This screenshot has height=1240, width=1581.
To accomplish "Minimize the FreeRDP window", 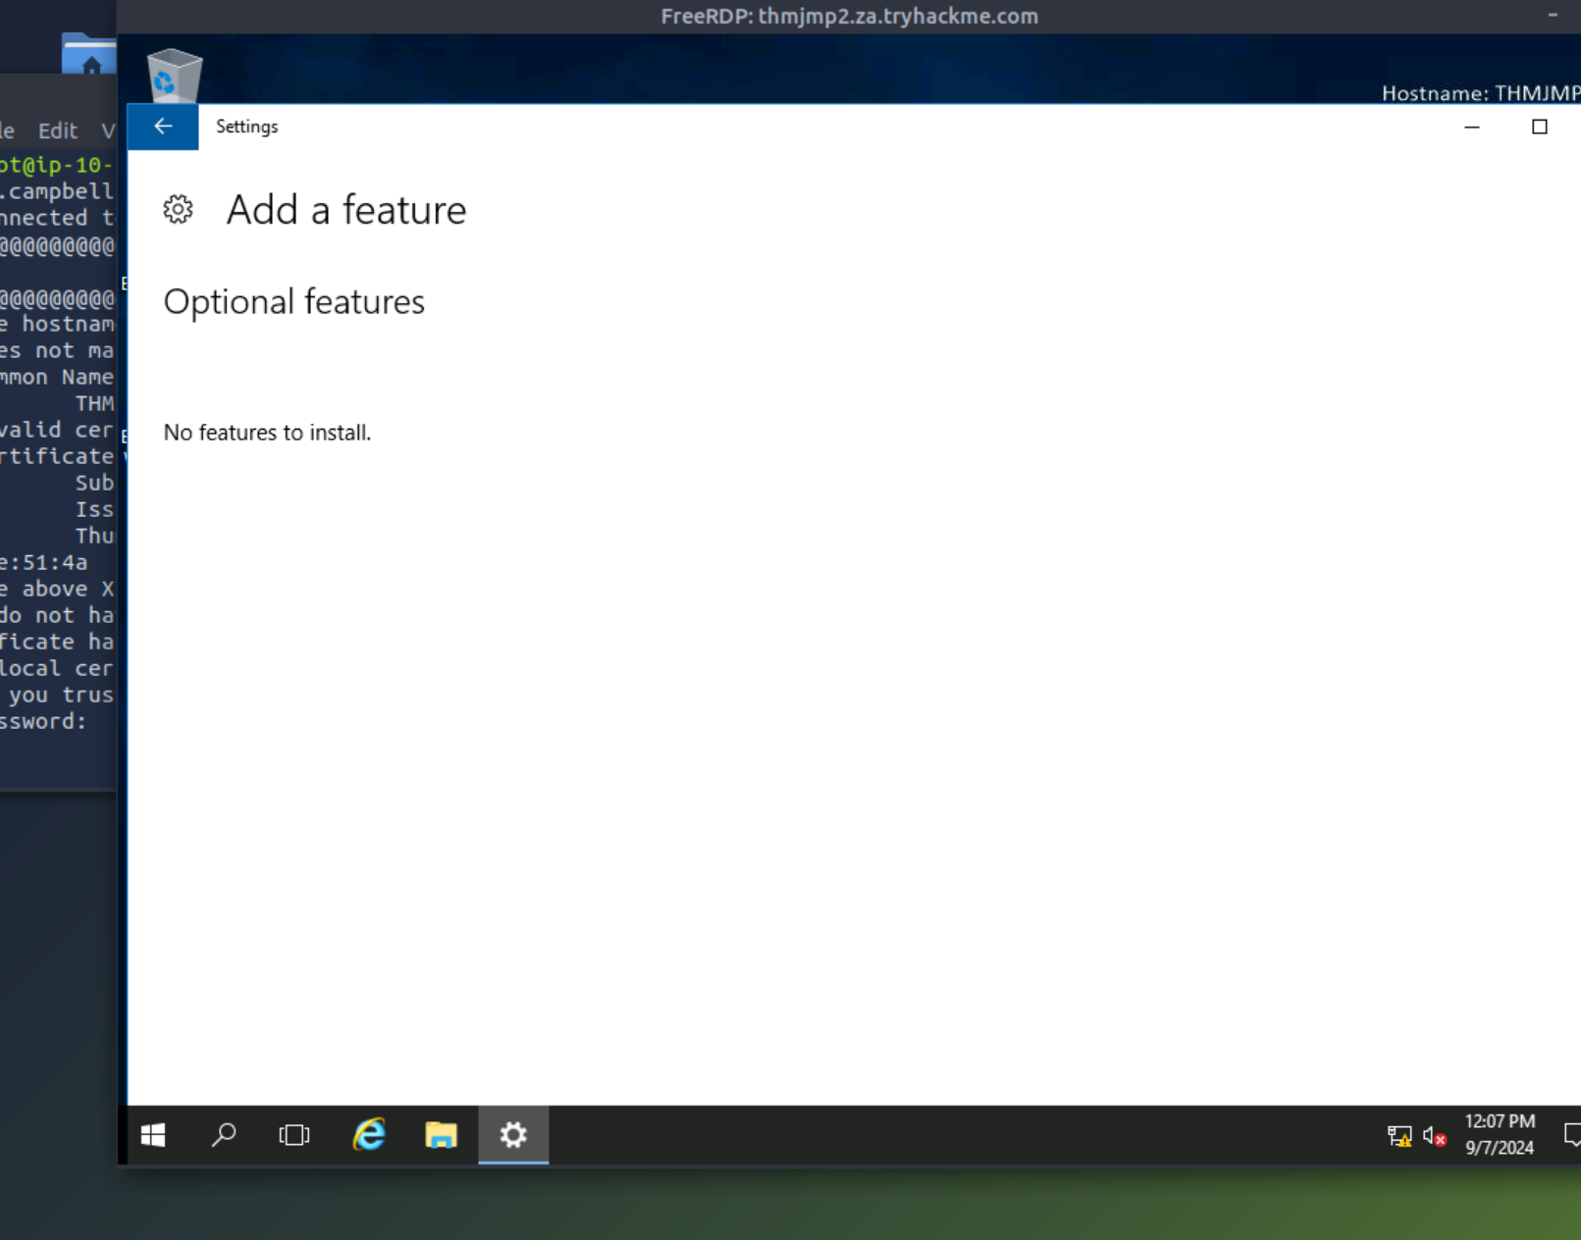I will tap(1553, 15).
